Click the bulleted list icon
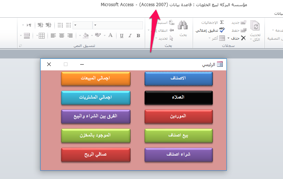 click(68, 25)
